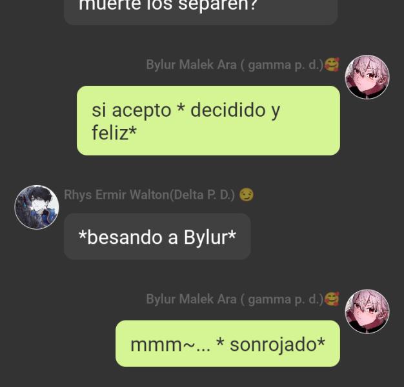The image size is (404, 387).
Task: Select the partially visible 'muerte los separen?' bubble
Action: click(201, 12)
